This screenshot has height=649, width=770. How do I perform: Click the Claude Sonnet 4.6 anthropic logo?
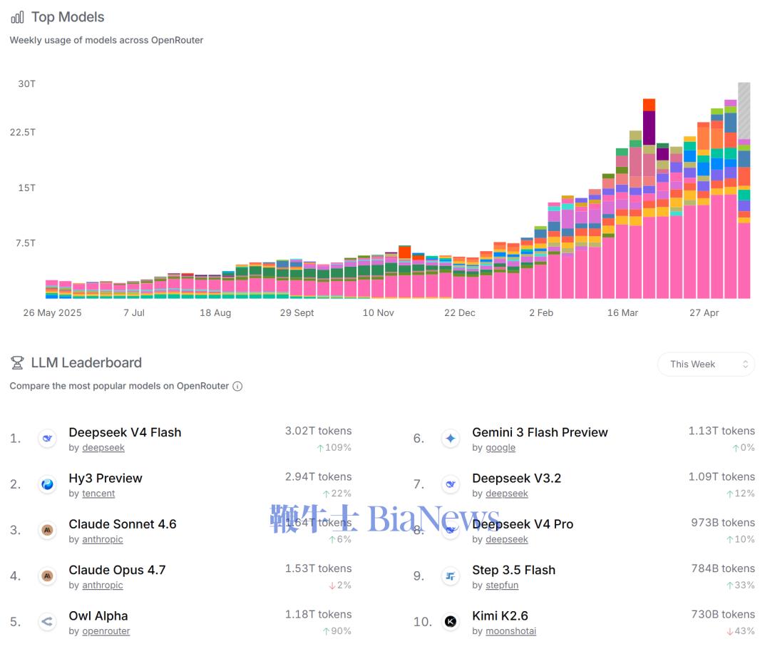point(47,530)
